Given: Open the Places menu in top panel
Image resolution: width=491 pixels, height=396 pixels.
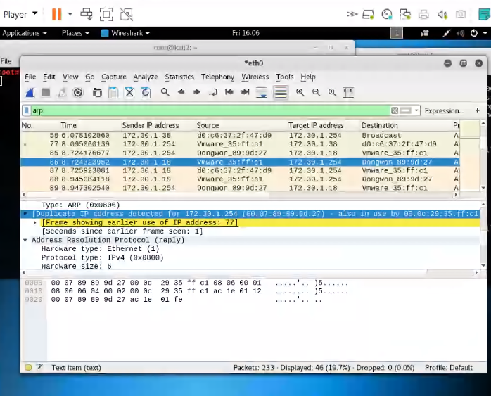Looking at the screenshot, I should pyautogui.click(x=75, y=33).
